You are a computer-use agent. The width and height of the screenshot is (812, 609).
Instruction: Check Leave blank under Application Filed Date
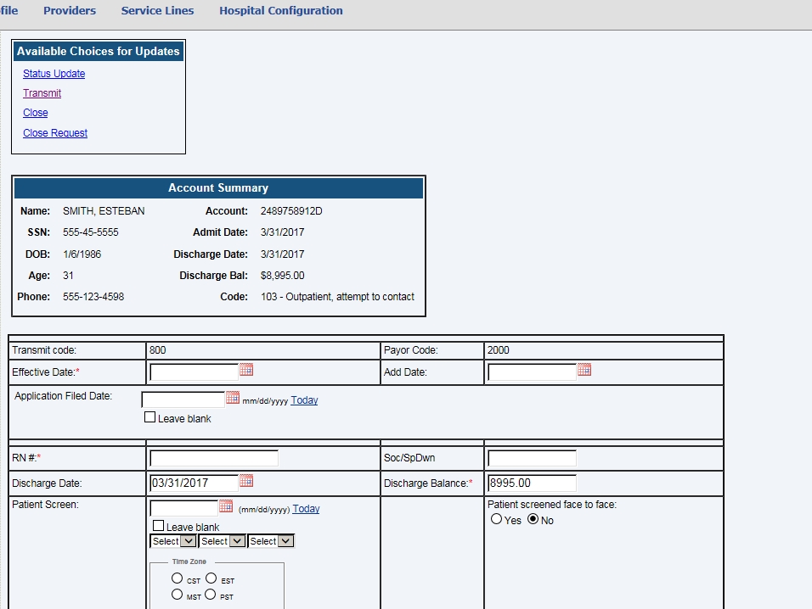(x=150, y=417)
